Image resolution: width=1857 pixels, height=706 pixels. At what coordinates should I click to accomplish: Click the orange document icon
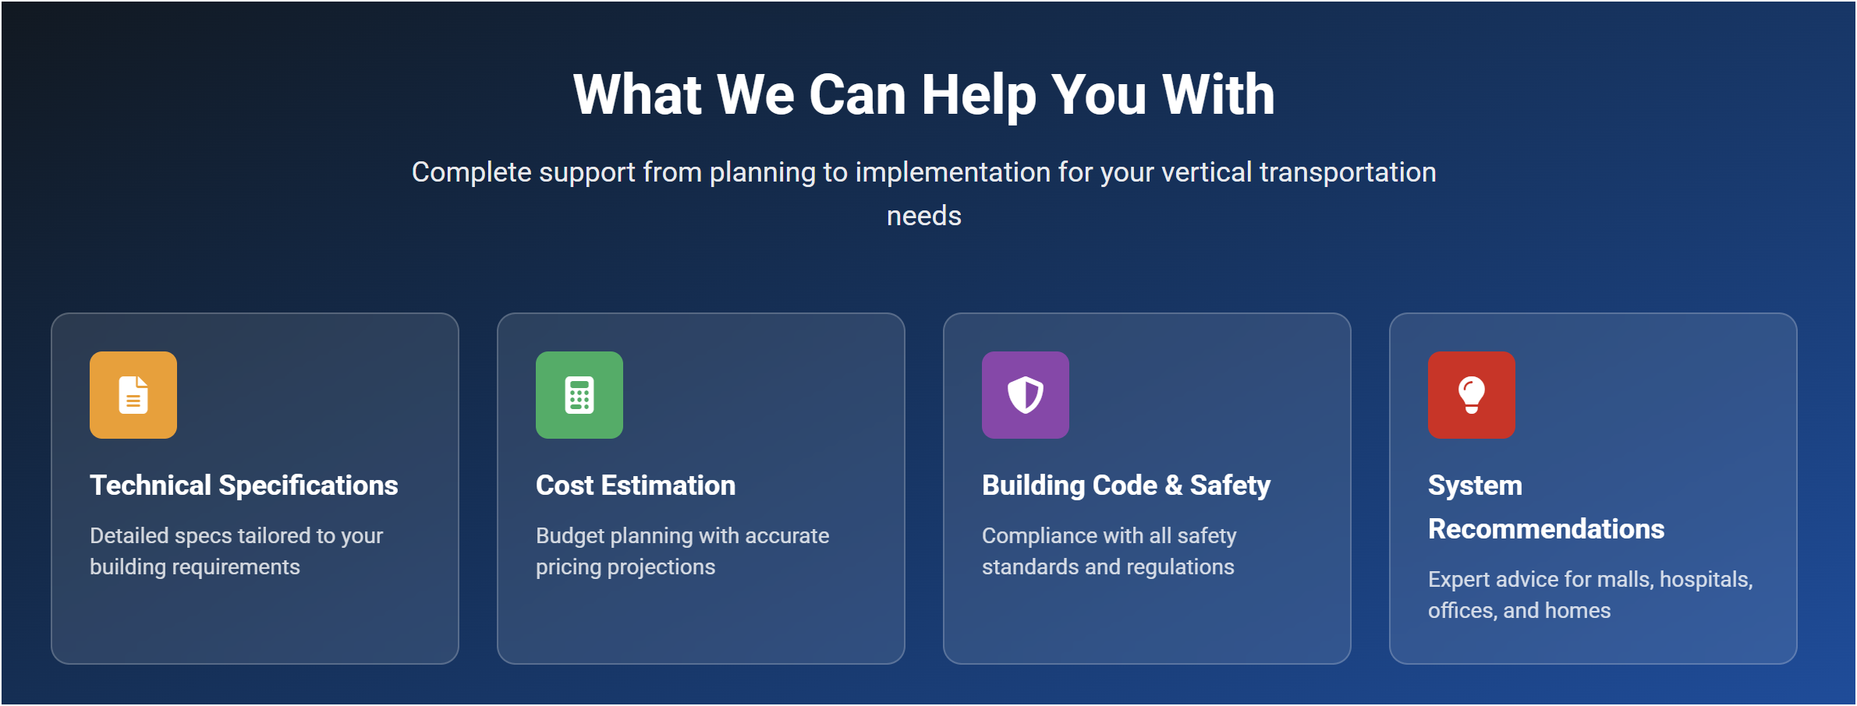coord(133,395)
